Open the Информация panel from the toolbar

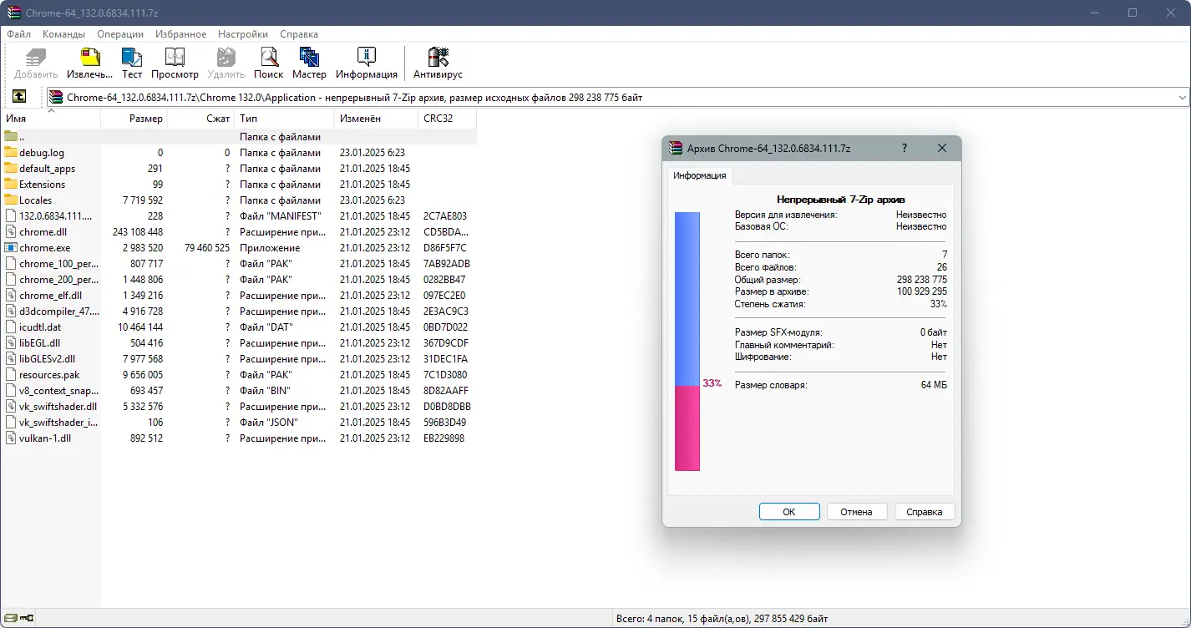pyautogui.click(x=365, y=63)
